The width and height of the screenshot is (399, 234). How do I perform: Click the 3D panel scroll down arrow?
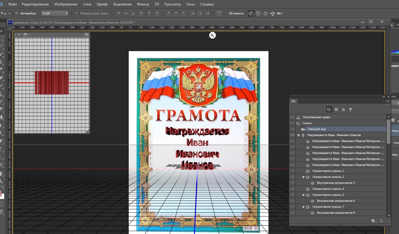pyautogui.click(x=389, y=215)
